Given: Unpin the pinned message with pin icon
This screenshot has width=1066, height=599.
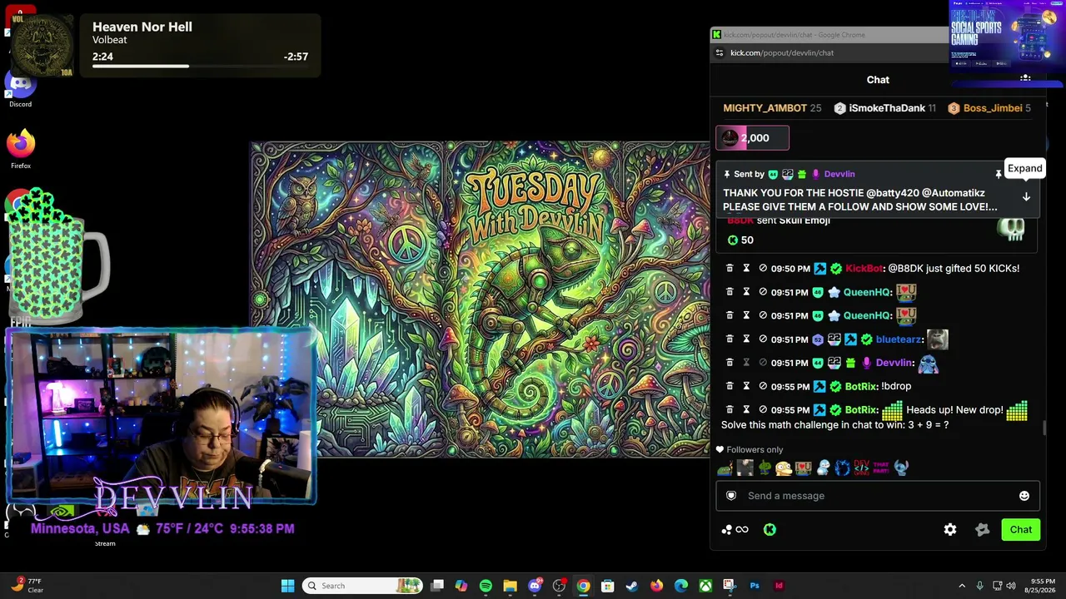Looking at the screenshot, I should click(x=998, y=174).
